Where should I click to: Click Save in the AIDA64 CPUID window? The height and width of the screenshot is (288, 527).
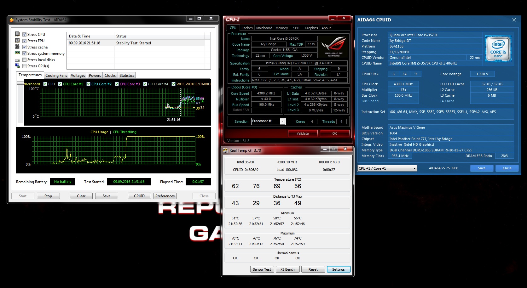[482, 168]
